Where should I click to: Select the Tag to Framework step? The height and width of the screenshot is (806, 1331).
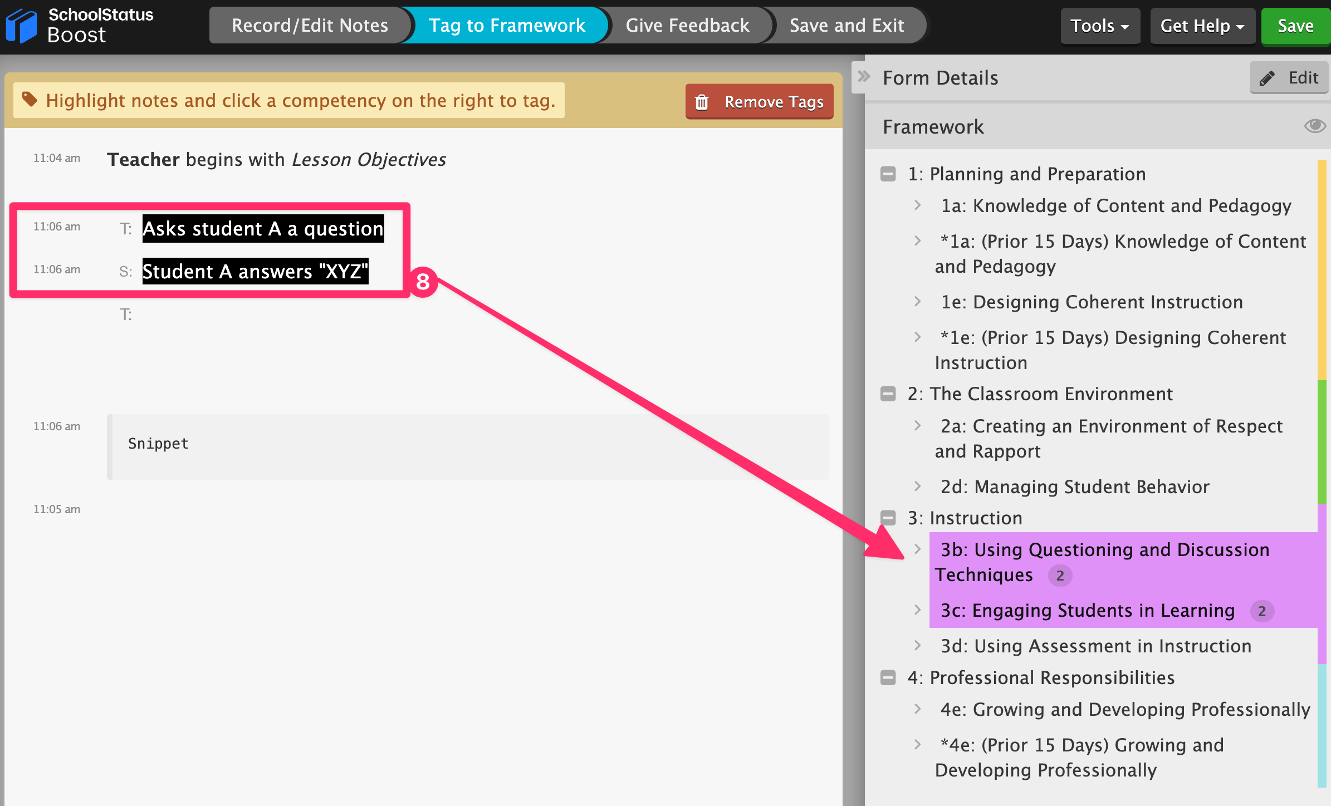point(506,25)
